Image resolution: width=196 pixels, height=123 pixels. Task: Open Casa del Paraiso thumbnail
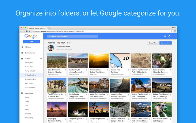coord(57,61)
